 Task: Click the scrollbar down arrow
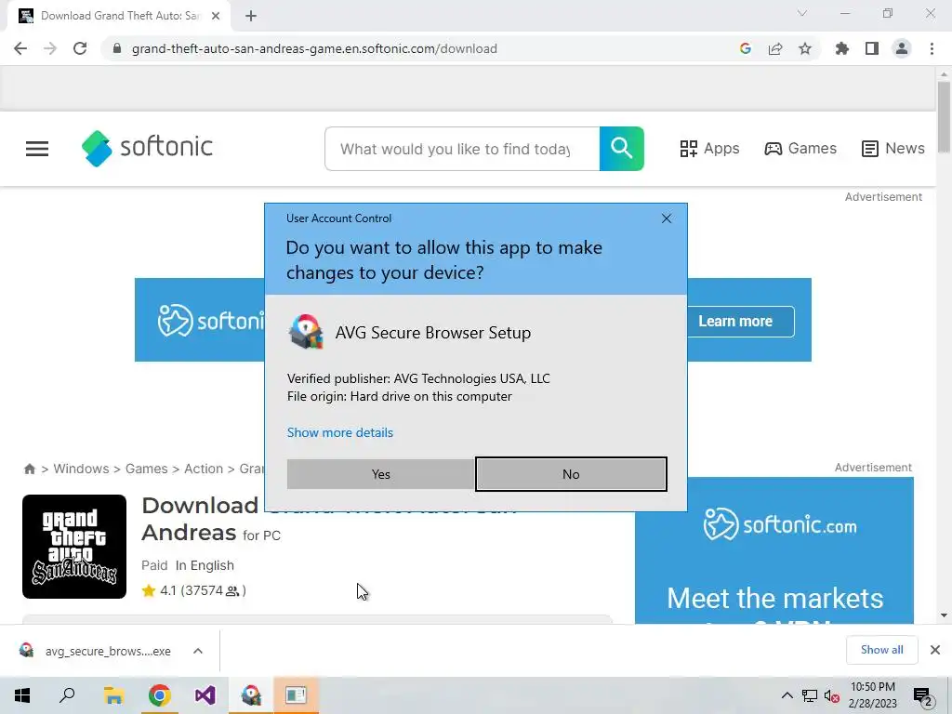[x=944, y=615]
